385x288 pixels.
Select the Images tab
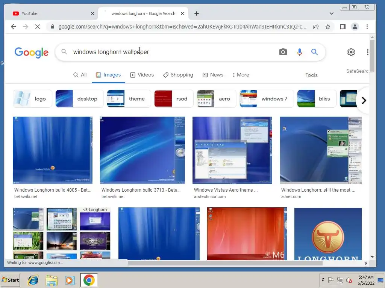pos(108,75)
